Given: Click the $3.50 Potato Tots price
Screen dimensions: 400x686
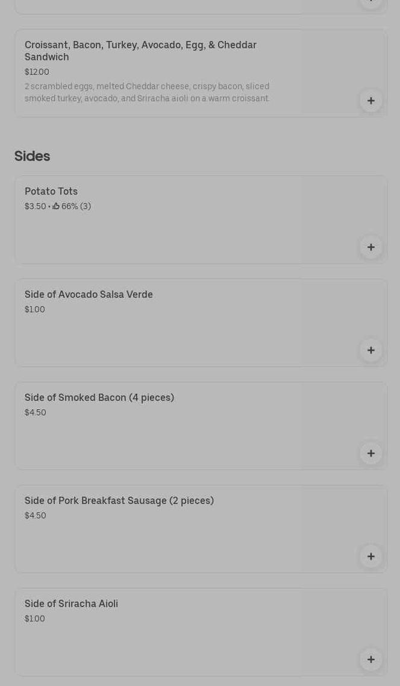Looking at the screenshot, I should (x=35, y=206).
